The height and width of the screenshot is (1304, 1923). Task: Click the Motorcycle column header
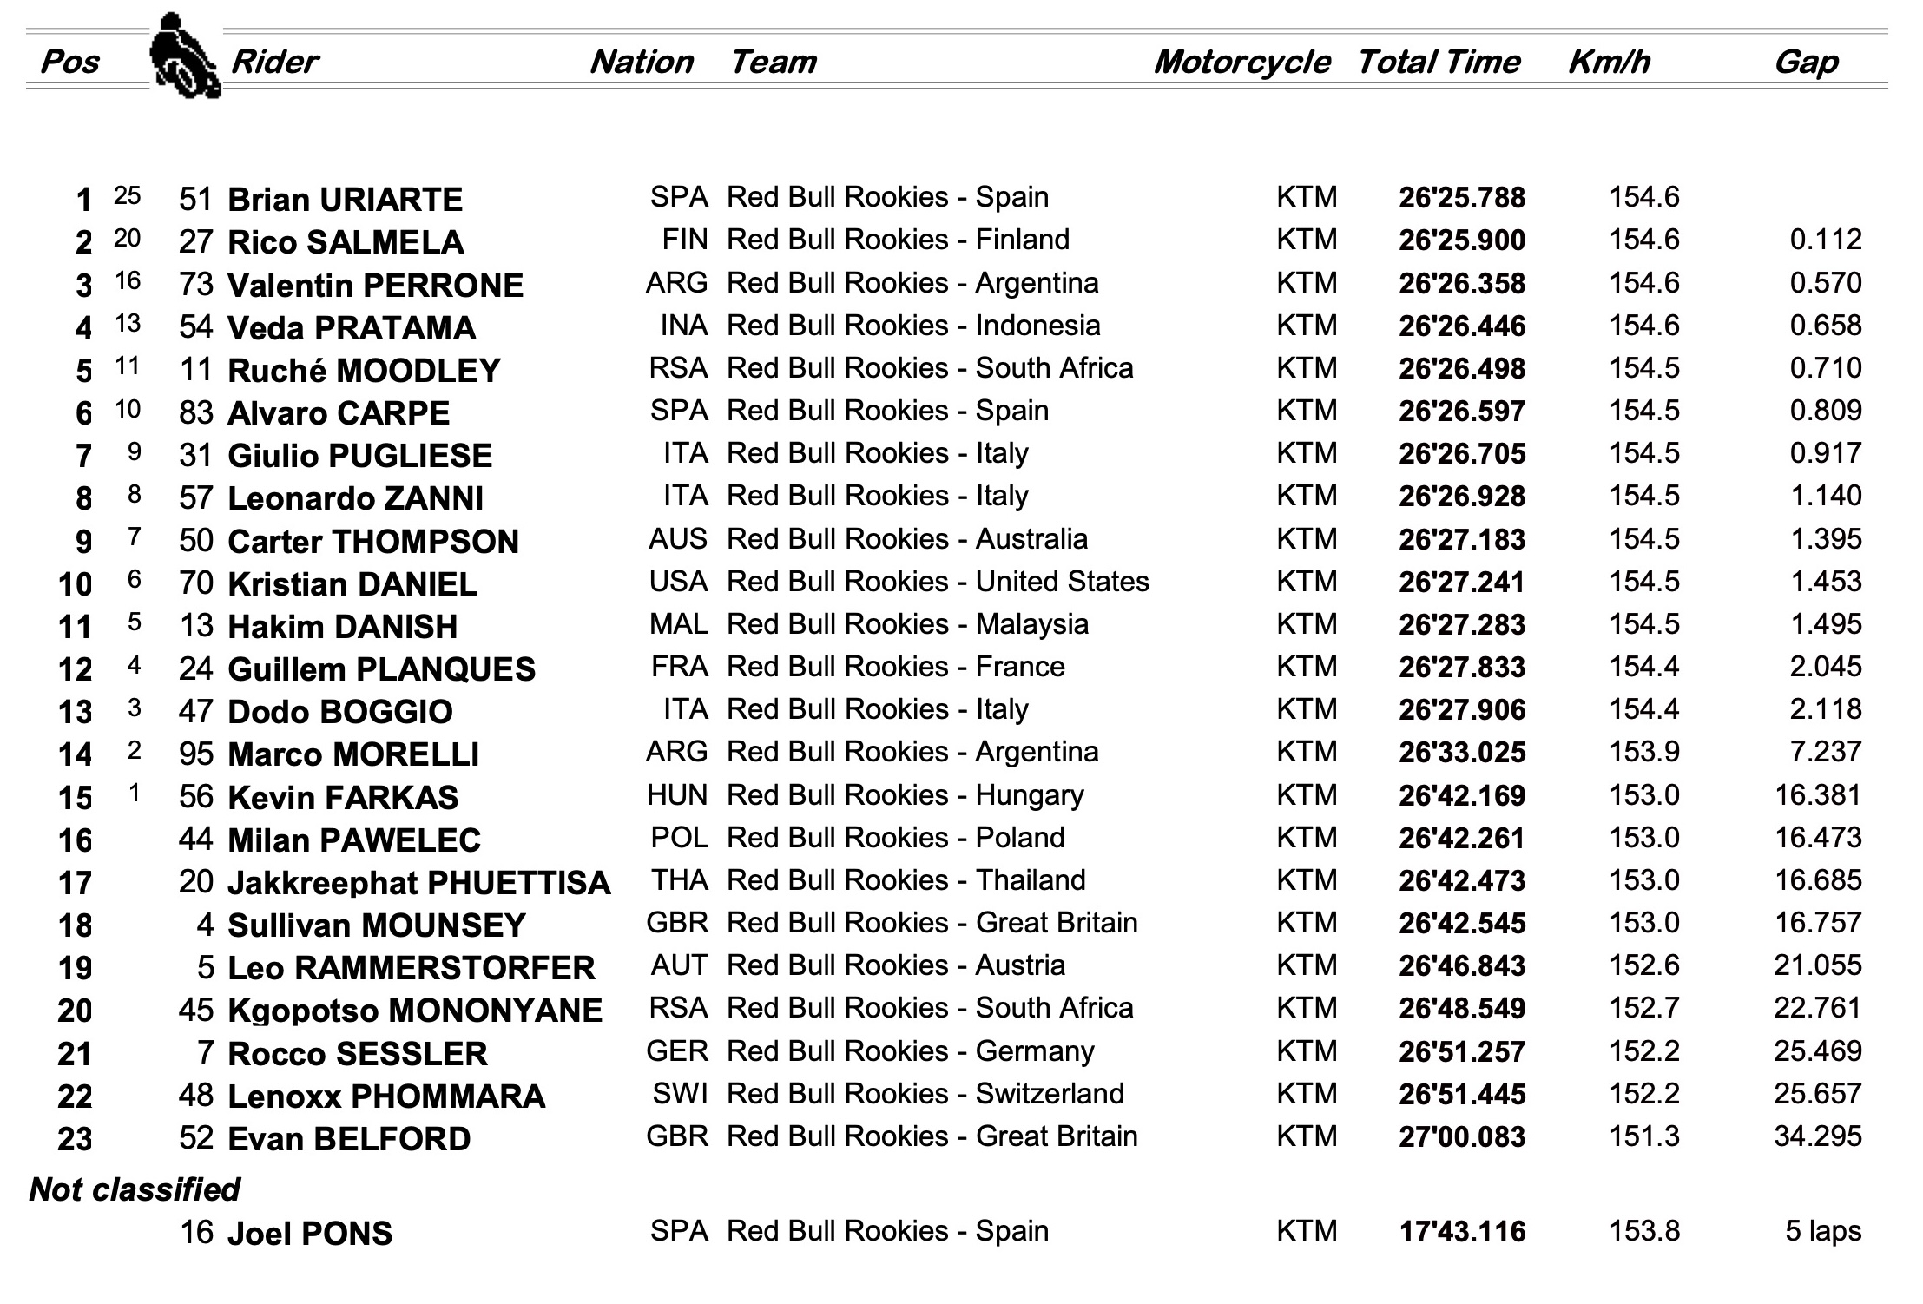tap(1241, 63)
